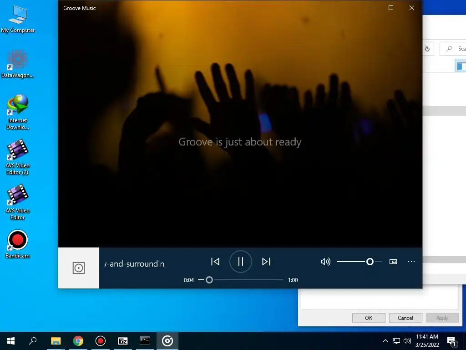Minimize the Groove Music window

pos(370,8)
